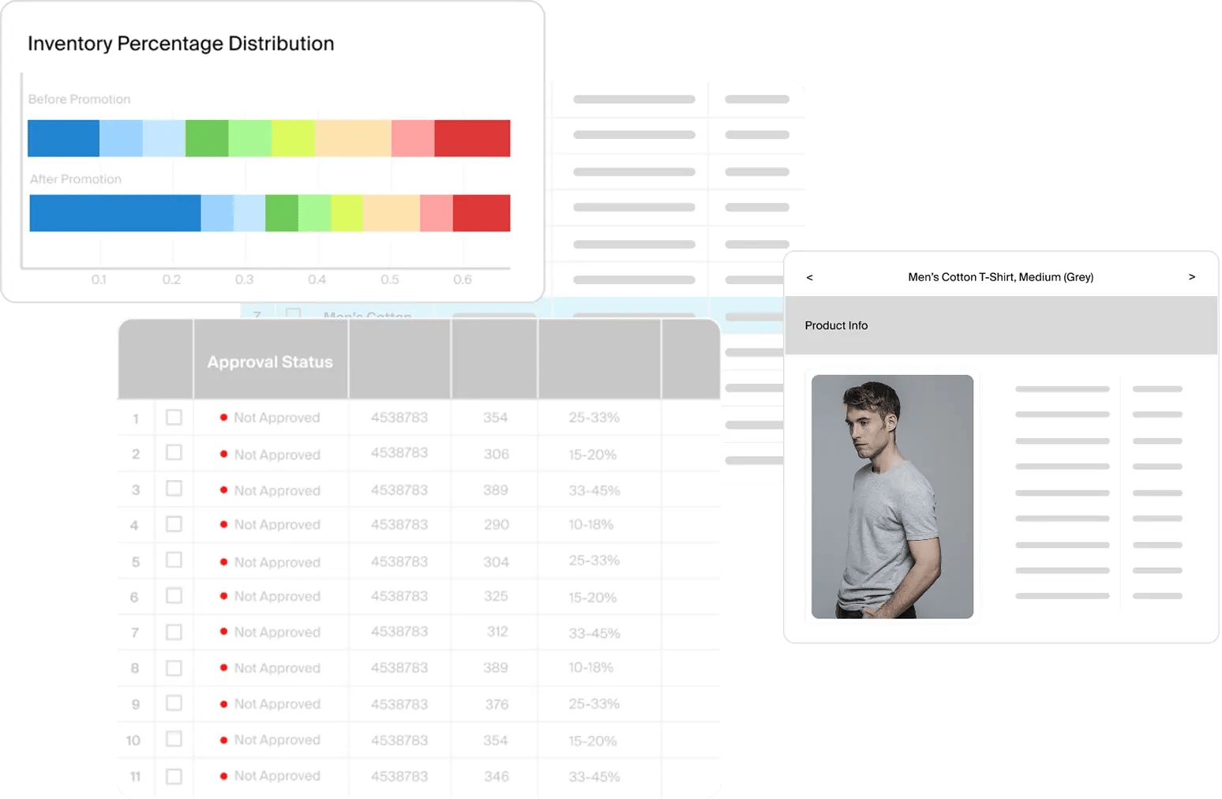Click the back arrow beside the product title
1222x799 pixels.
coord(808,277)
